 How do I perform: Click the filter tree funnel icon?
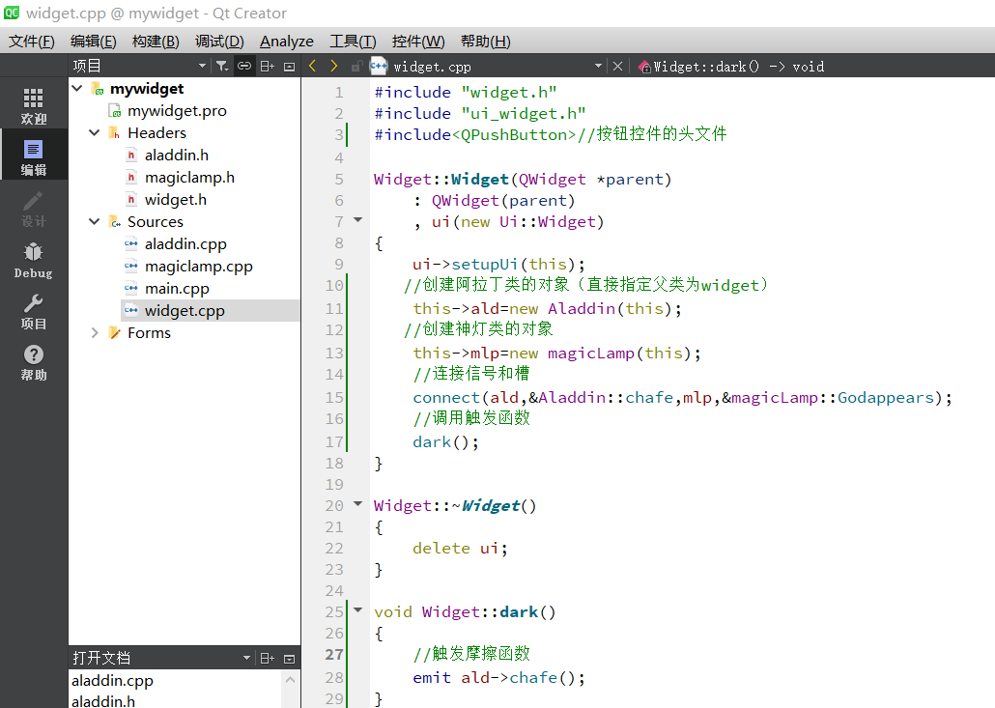pyautogui.click(x=222, y=66)
